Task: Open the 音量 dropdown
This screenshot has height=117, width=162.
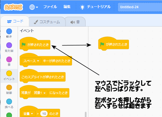Action: click(28, 114)
